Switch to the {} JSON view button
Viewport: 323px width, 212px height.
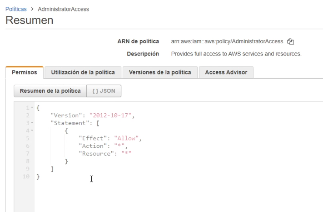(104, 91)
